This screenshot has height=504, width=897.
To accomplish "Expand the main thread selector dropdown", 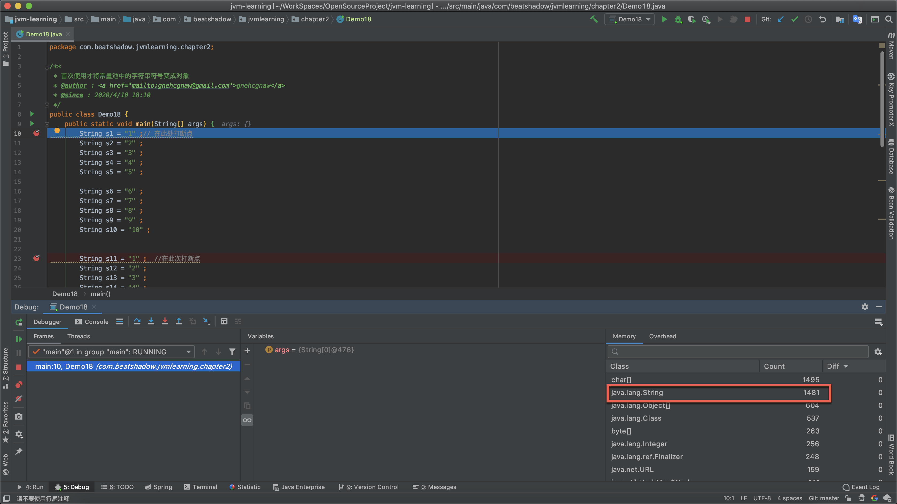I will click(x=188, y=352).
